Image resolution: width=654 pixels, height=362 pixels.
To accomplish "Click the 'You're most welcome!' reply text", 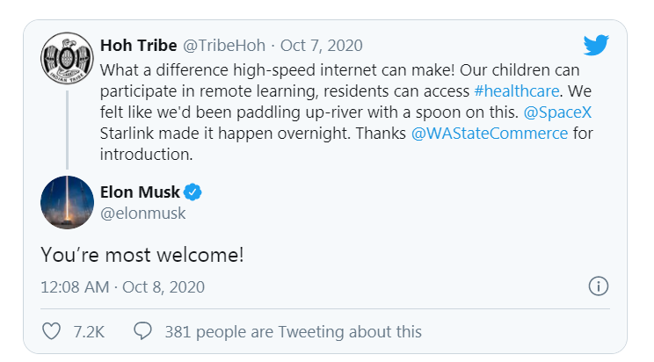I will click(x=142, y=255).
